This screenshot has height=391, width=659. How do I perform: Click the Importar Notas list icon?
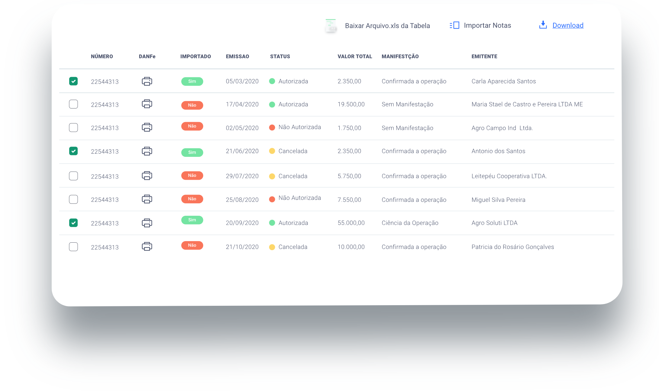pos(454,25)
